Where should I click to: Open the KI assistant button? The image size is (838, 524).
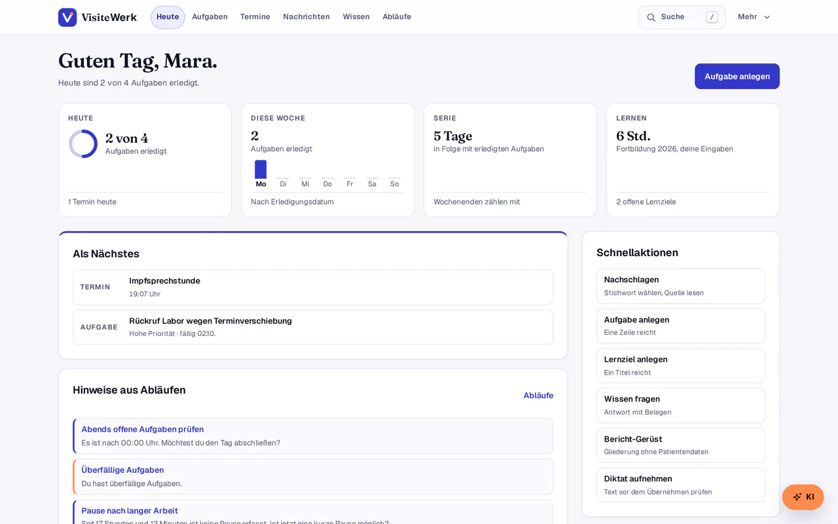click(x=803, y=497)
